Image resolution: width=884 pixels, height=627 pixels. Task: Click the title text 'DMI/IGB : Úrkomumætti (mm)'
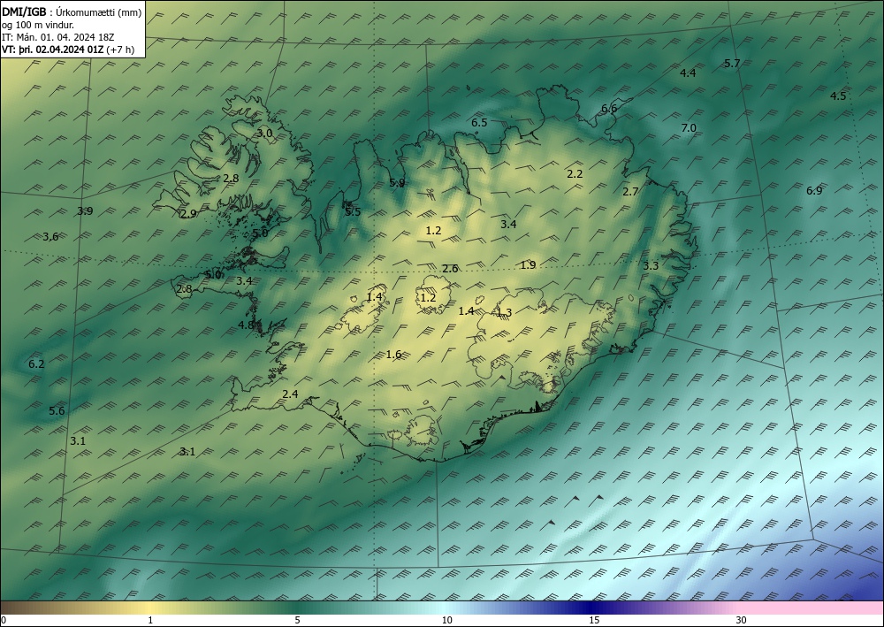coord(72,11)
